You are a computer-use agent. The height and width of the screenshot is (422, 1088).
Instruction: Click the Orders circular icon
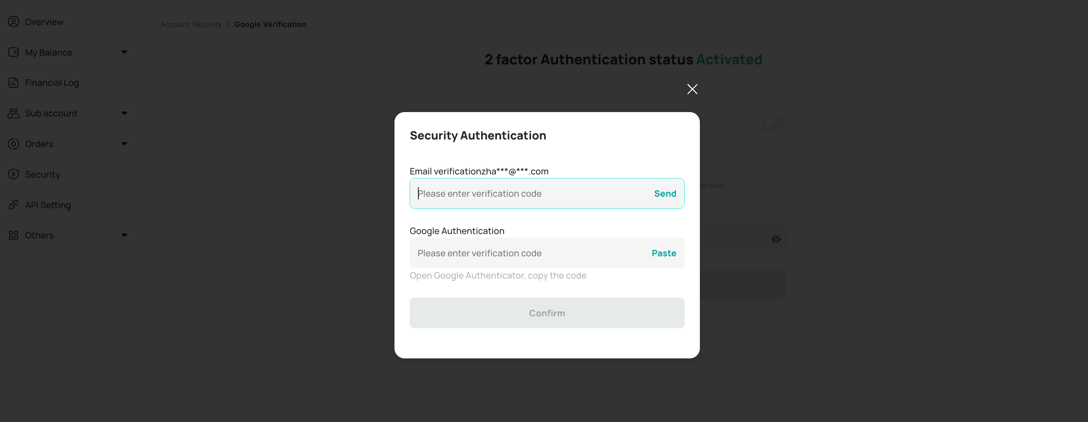pyautogui.click(x=14, y=144)
